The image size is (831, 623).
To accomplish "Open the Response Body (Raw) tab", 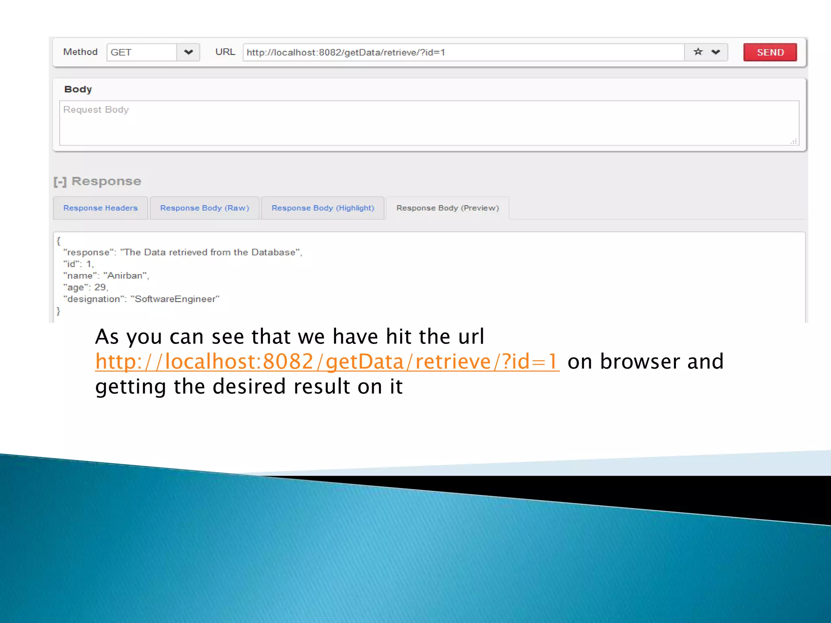I will tap(205, 208).
